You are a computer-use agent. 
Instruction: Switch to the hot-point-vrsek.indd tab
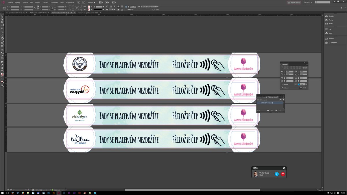click(15, 13)
